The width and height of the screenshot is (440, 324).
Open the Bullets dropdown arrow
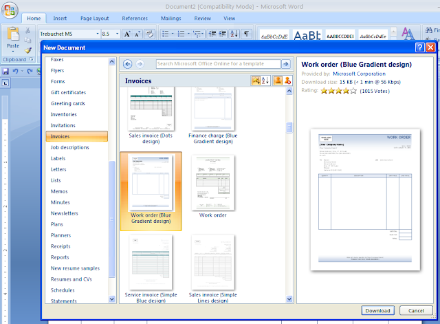click(x=173, y=34)
